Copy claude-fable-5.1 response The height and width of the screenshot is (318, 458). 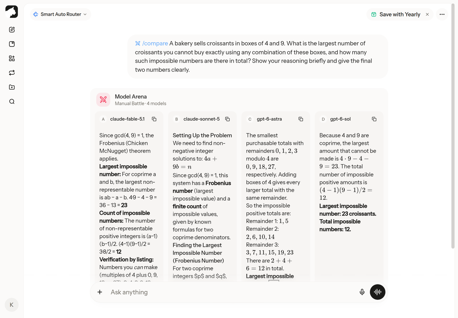click(x=154, y=119)
